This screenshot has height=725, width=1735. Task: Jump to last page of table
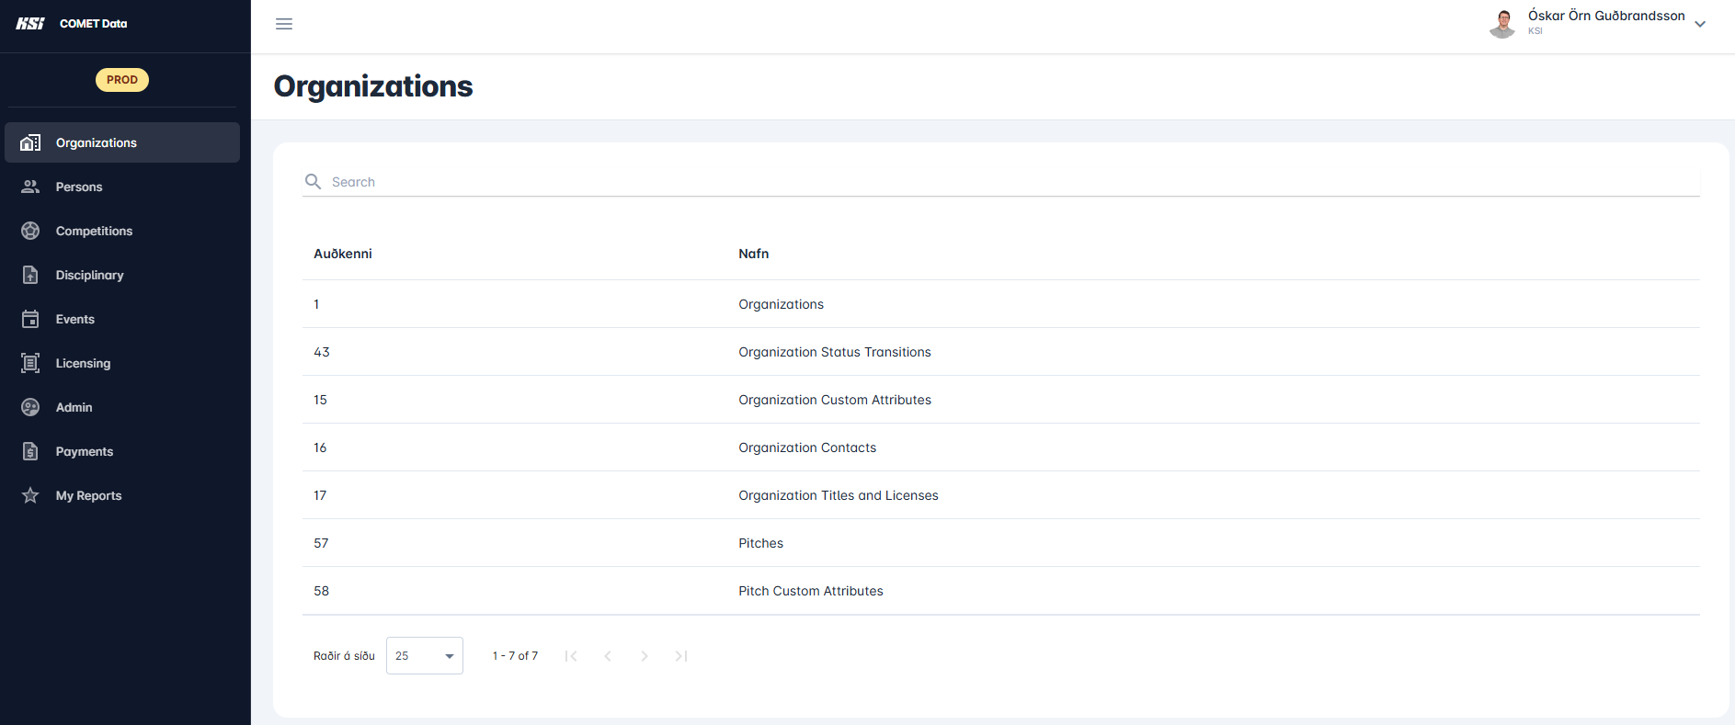coord(681,656)
